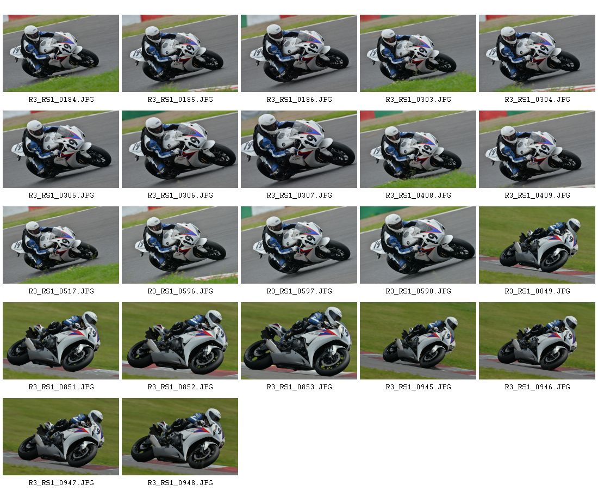Open the R3_RS1_0304.JPG thumbnail
The image size is (598, 490).
click(537, 53)
